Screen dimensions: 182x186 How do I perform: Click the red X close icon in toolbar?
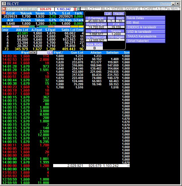tap(4, 9)
